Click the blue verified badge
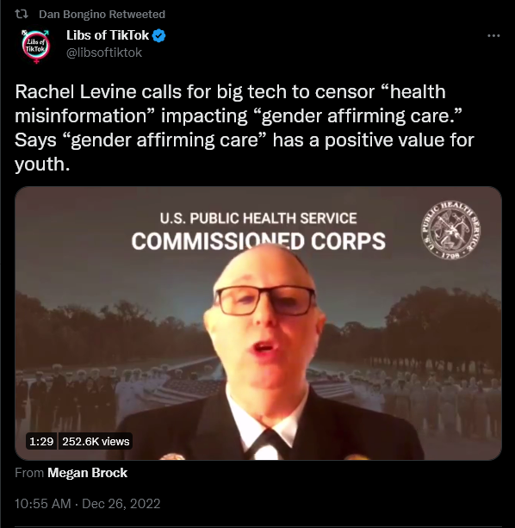The width and height of the screenshot is (515, 528). click(158, 35)
